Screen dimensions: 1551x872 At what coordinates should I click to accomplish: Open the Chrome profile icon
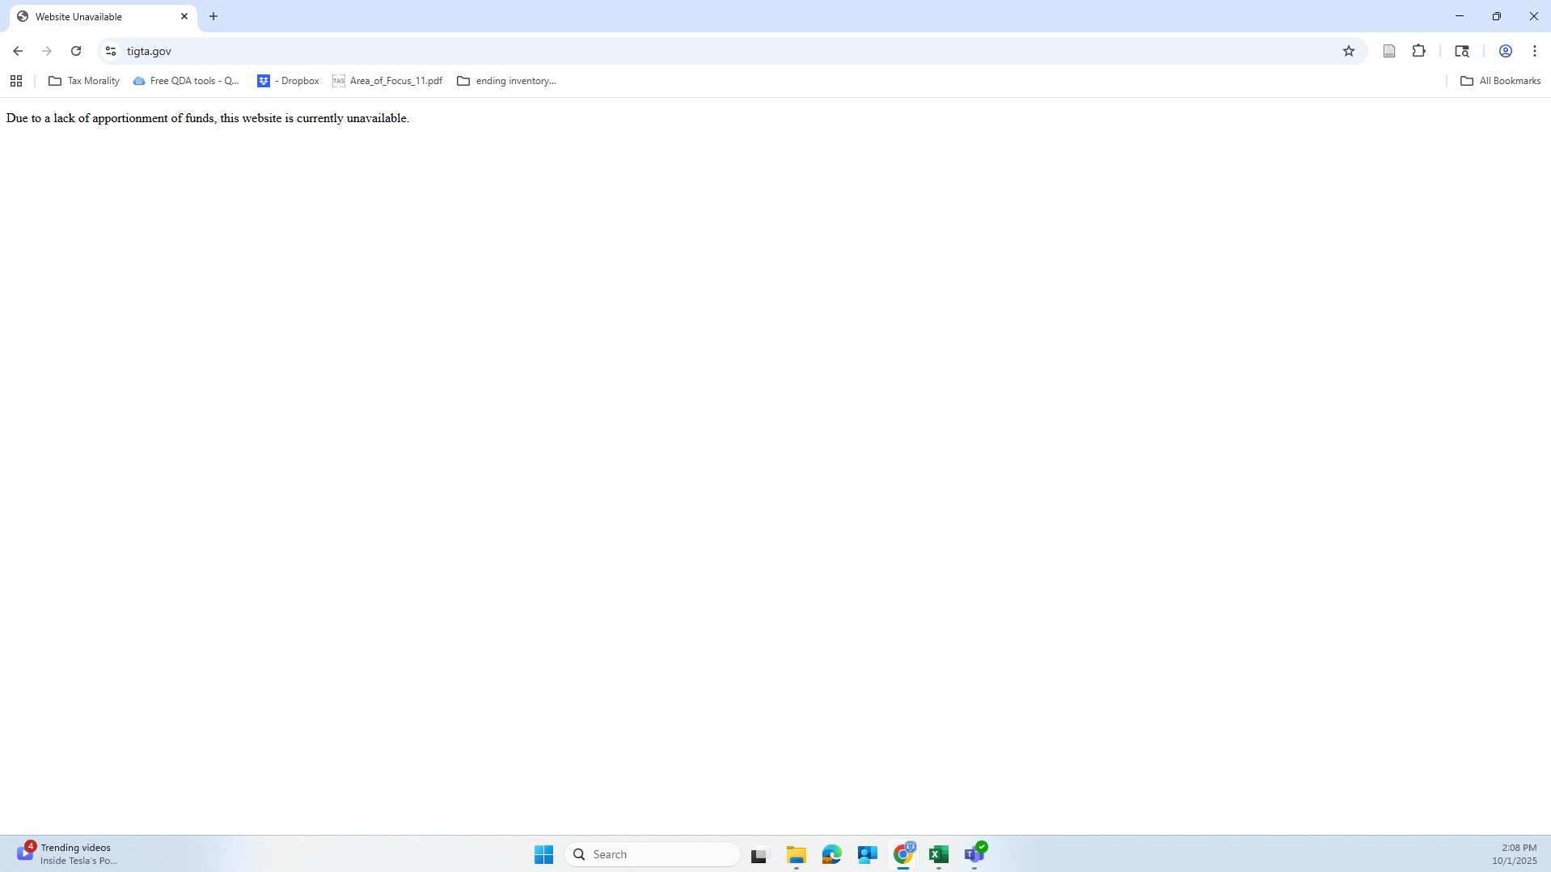point(1505,51)
